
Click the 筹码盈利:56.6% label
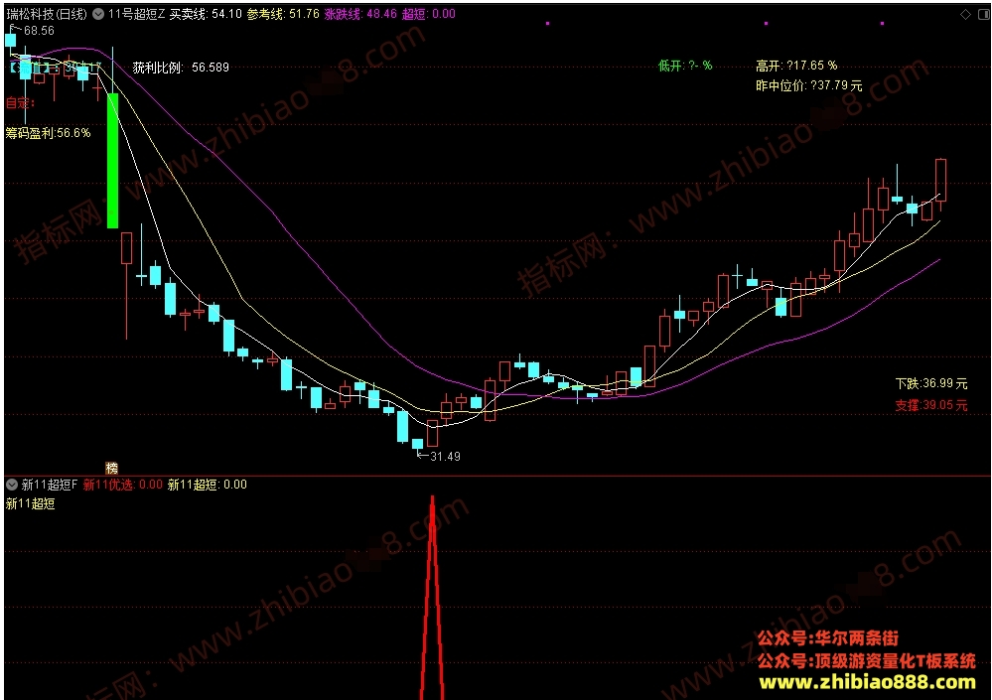pos(48,133)
